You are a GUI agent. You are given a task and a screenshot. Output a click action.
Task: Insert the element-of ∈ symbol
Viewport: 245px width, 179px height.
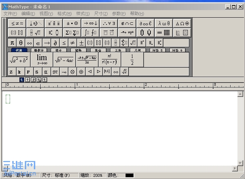[38, 43]
